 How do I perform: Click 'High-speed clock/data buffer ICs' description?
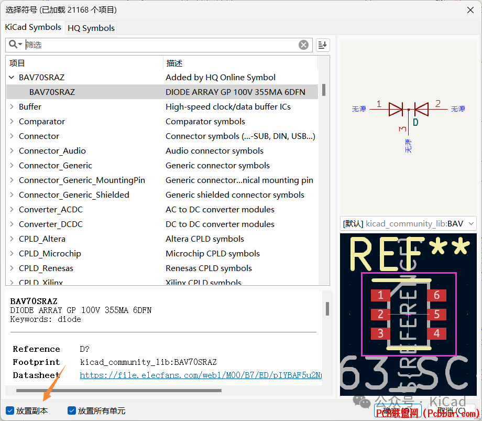coord(228,107)
